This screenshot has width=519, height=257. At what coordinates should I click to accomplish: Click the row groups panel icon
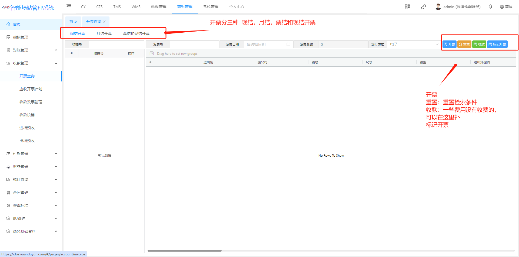coord(152,54)
